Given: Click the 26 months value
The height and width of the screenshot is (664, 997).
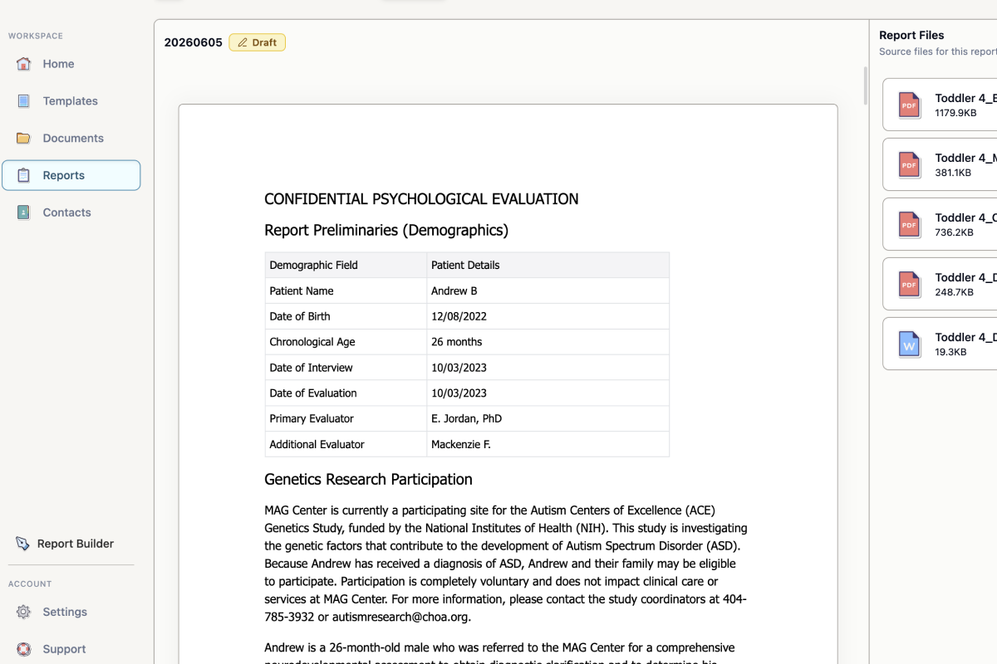Looking at the screenshot, I should 456,342.
